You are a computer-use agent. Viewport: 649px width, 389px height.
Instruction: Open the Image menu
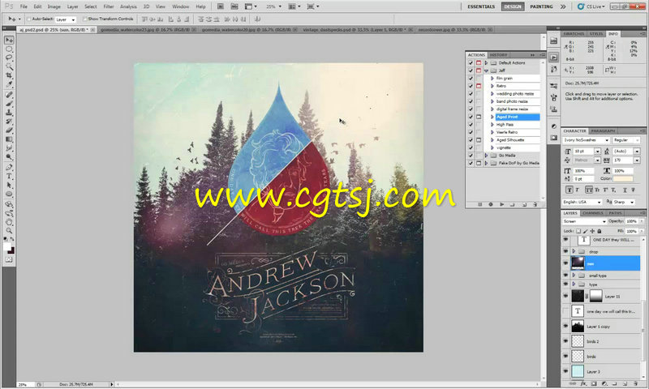click(x=54, y=6)
